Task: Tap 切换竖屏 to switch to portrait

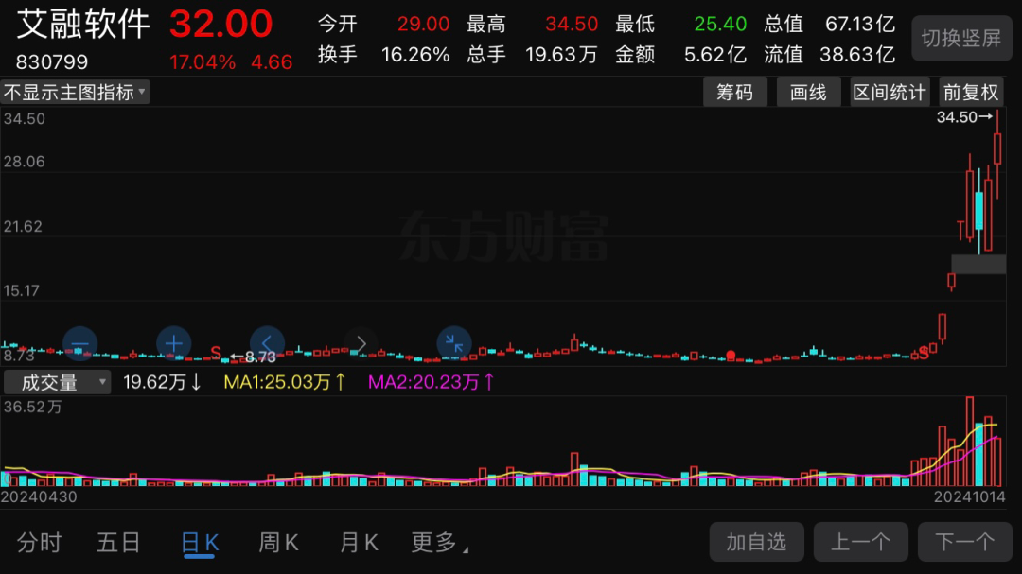Action: point(961,39)
